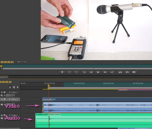Select the 00026.MTS [V] video clip
Screen dimensions: 152x129
97,99
